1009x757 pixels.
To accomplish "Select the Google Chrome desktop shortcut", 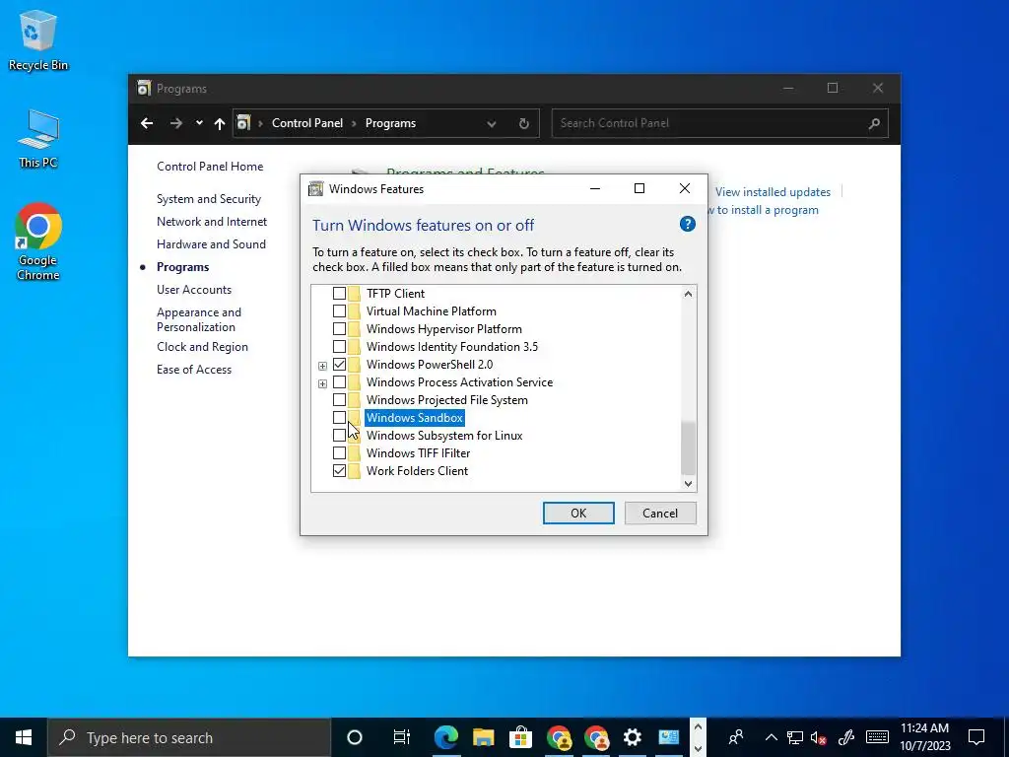I will [38, 242].
